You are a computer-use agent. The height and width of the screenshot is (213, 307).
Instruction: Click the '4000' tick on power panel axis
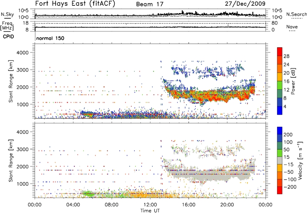click(23, 53)
